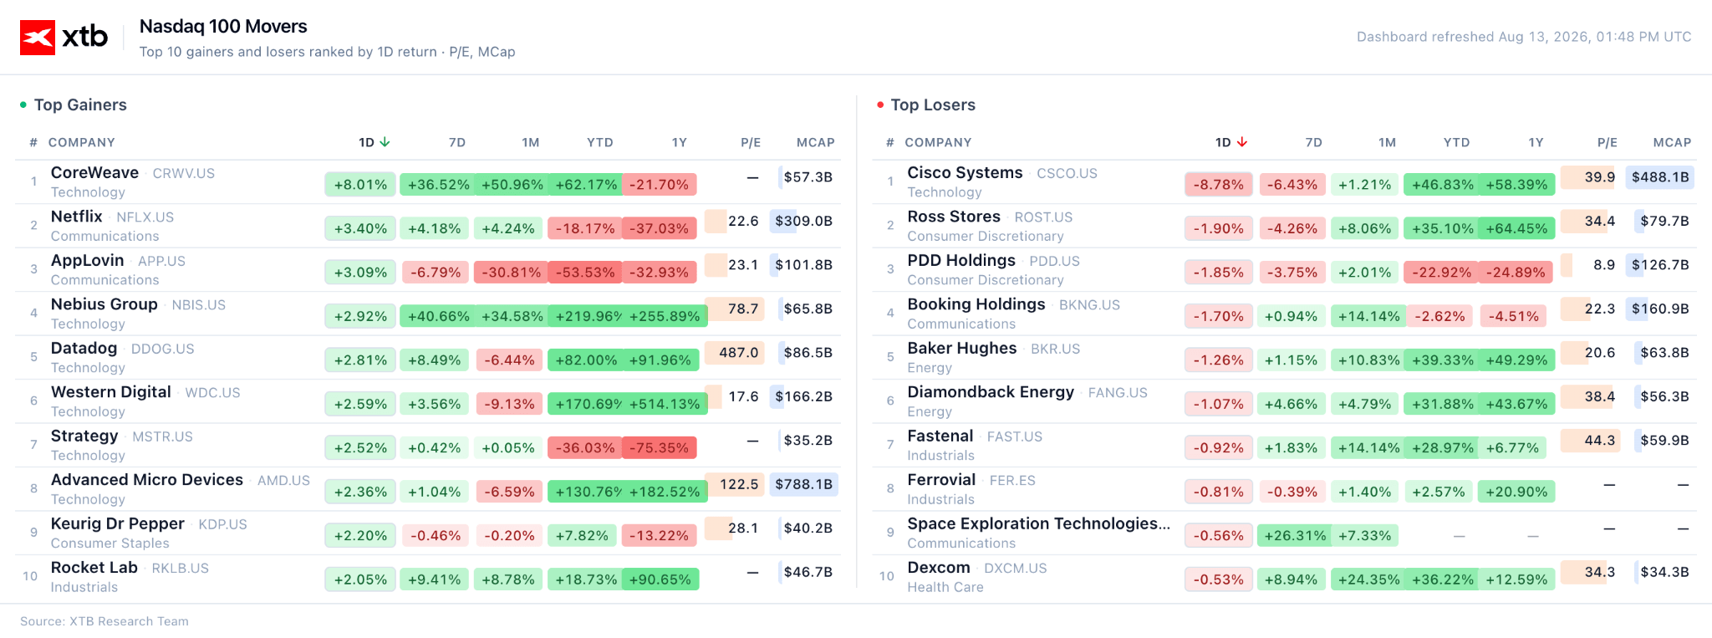Open the Ross Stores company name
The image size is (1712, 638).
(954, 216)
